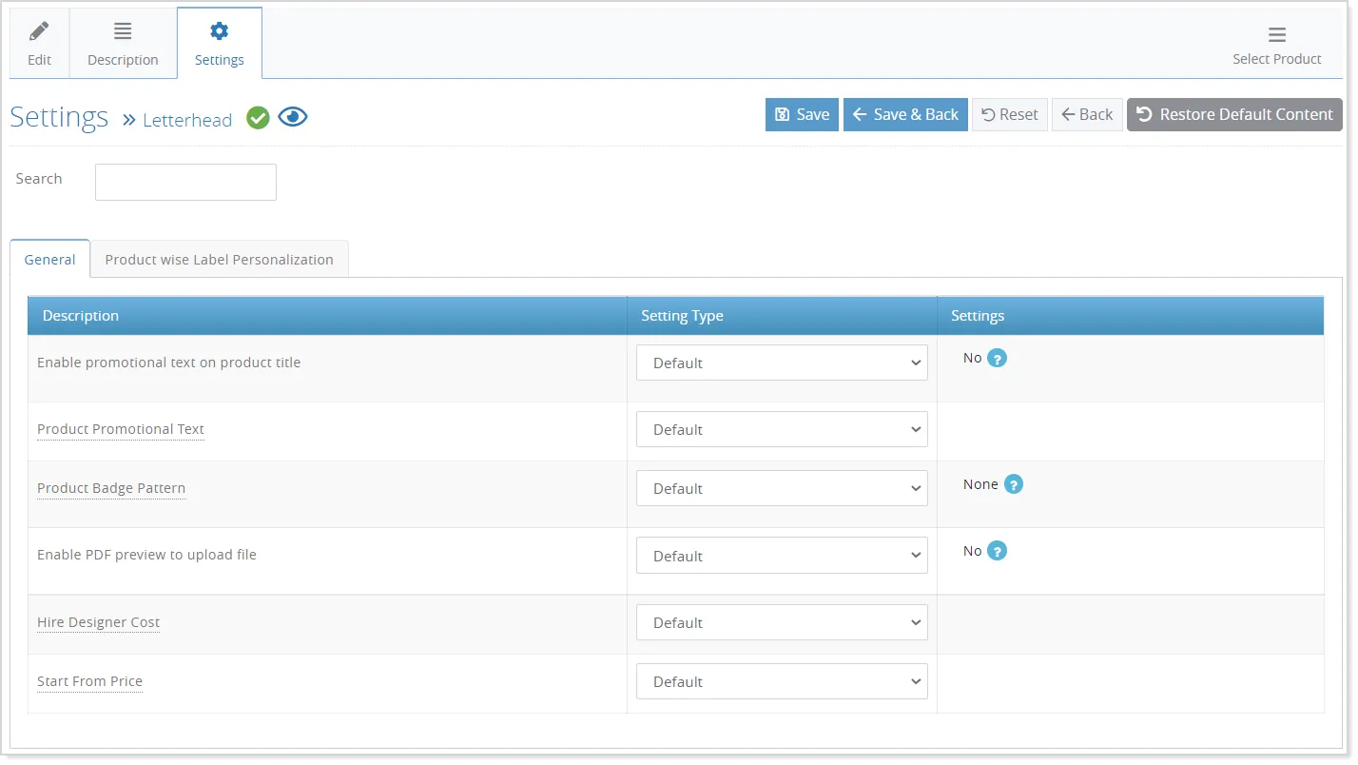The image size is (1358, 765).
Task: Click the Product Promotional Text label
Action: click(121, 429)
